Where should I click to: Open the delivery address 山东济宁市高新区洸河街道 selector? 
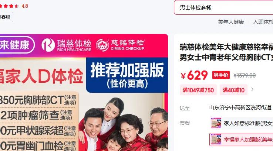tap(240, 107)
